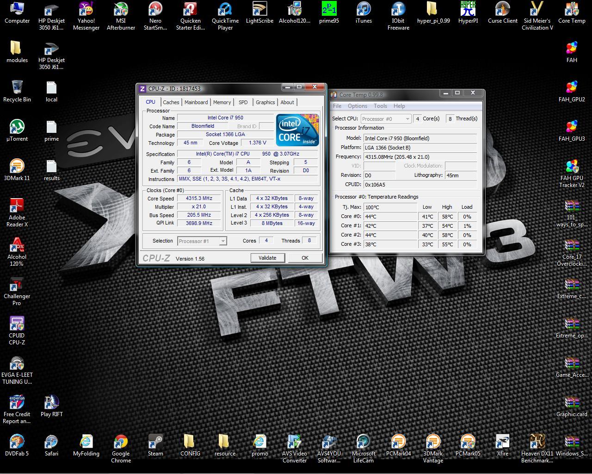Viewport: 592px width, 474px height.
Task: Open the CONFIG folder
Action: tap(190, 446)
